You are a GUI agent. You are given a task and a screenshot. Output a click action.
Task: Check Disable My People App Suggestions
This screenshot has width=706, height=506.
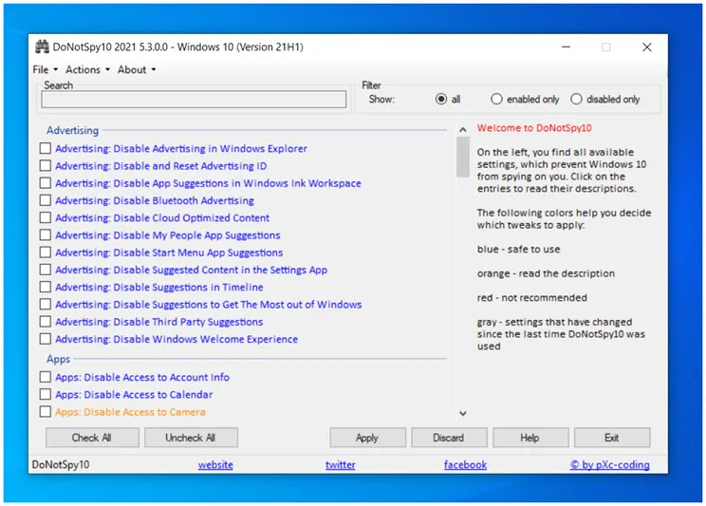tap(45, 235)
